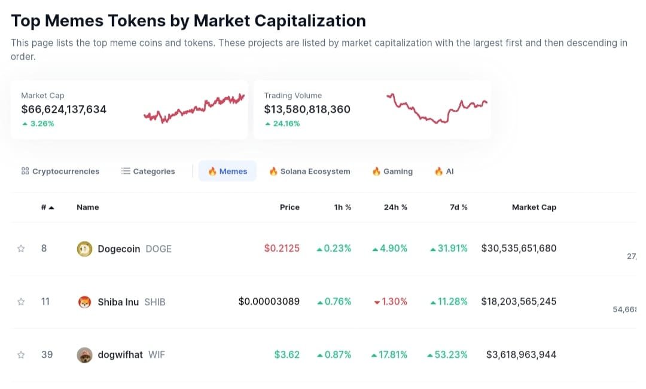Click the fire icon beside AI

(x=438, y=171)
